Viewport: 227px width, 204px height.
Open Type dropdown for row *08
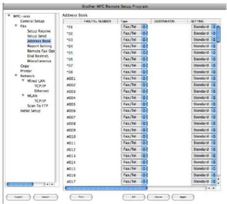pyautogui.click(x=134, y=72)
